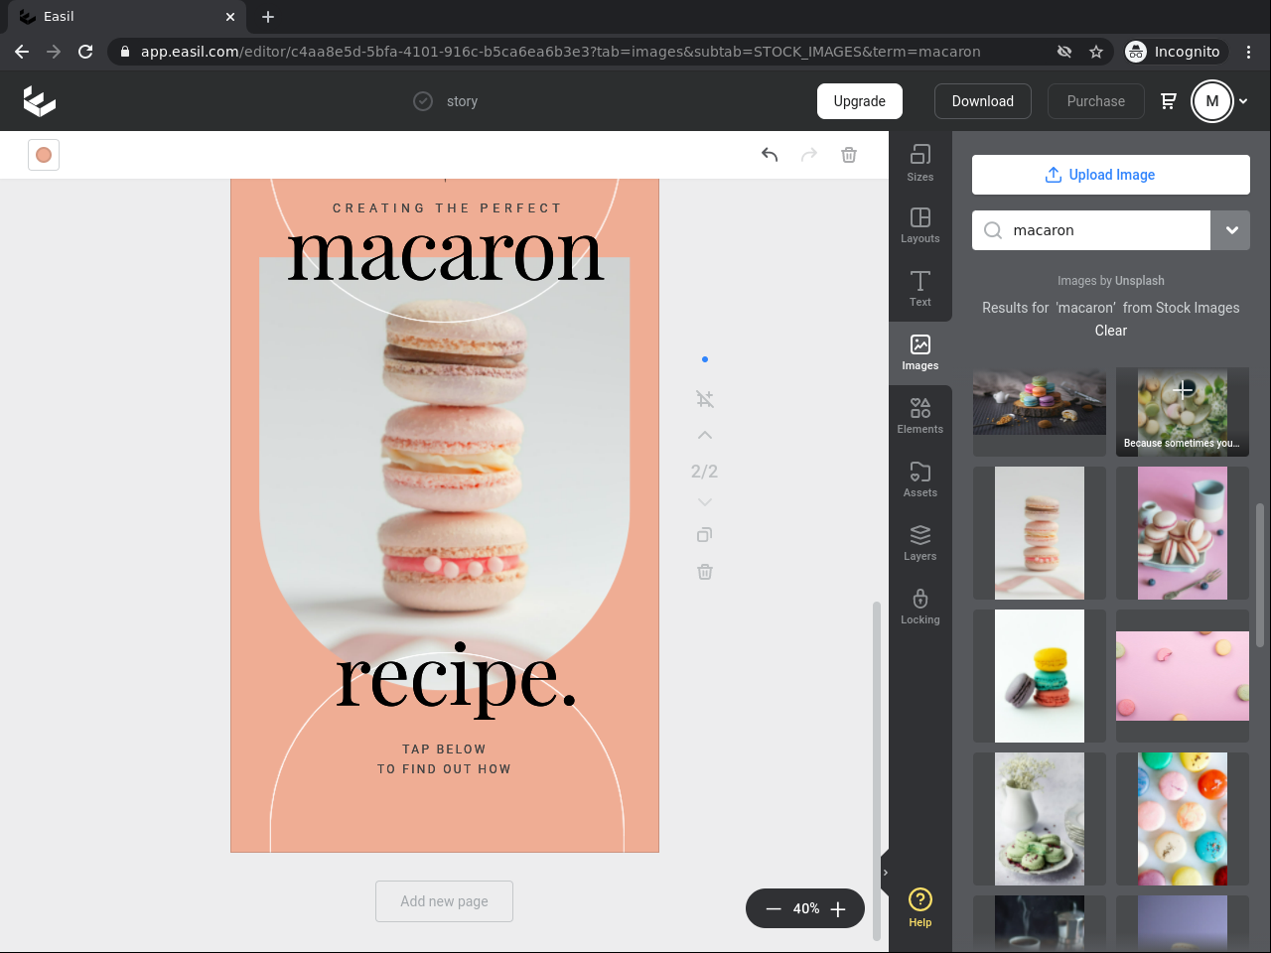Click the 40% zoom level

[806, 909]
